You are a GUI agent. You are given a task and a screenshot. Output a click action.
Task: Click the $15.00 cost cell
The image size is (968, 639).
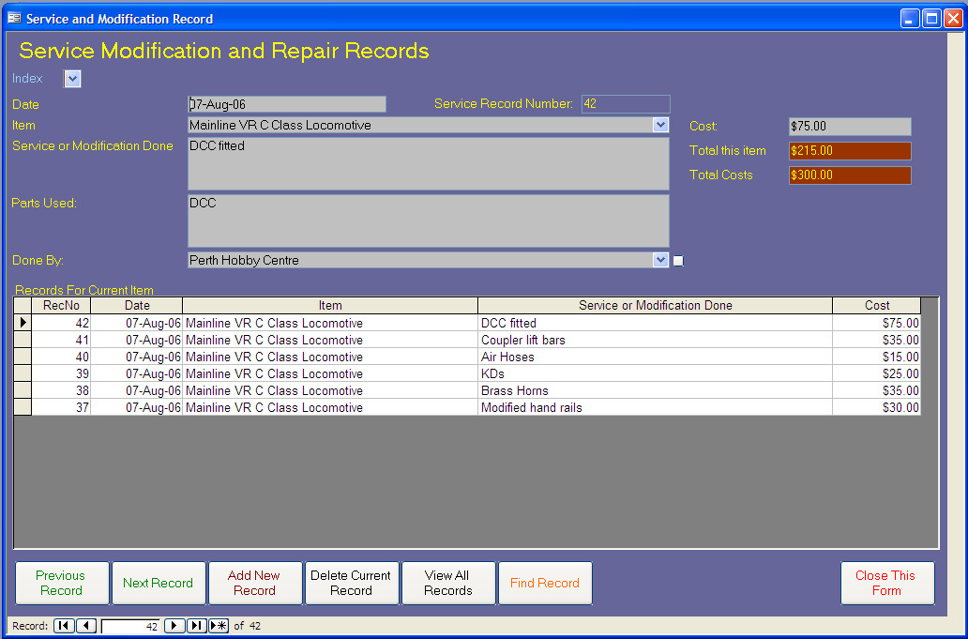[877, 357]
